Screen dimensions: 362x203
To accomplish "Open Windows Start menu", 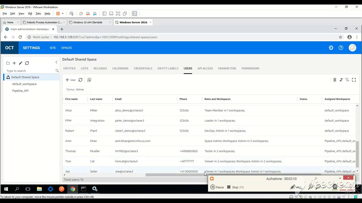I will [6, 189].
